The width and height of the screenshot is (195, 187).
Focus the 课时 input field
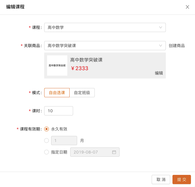coord(59,111)
